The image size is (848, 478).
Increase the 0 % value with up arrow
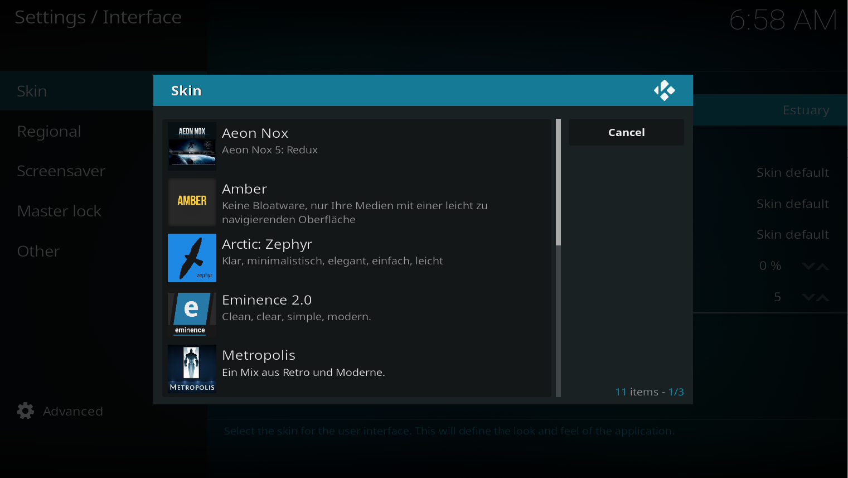pyautogui.click(x=822, y=266)
